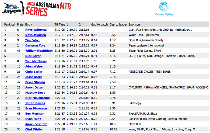This screenshot has height=133, width=210.
Task: Click the Ttl Time column header
Action: 60,24
